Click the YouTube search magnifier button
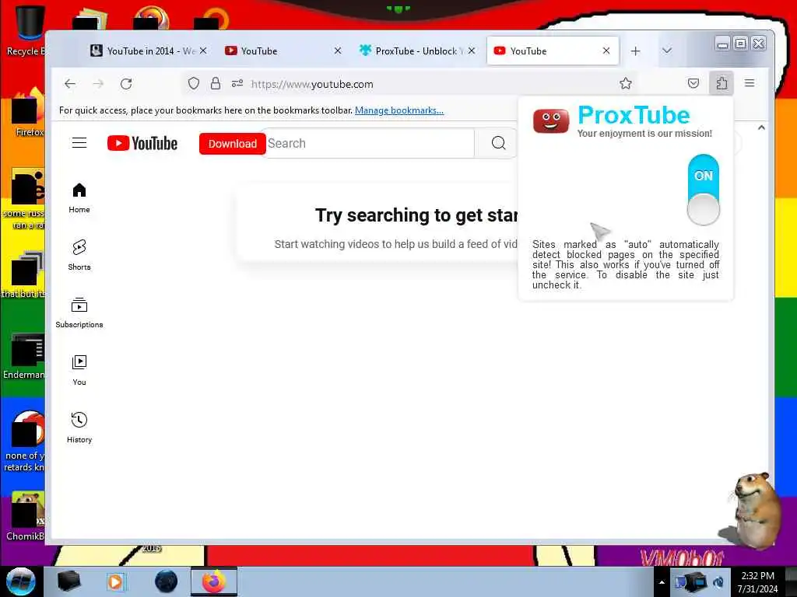Screen dimensions: 797x597 (x=498, y=143)
